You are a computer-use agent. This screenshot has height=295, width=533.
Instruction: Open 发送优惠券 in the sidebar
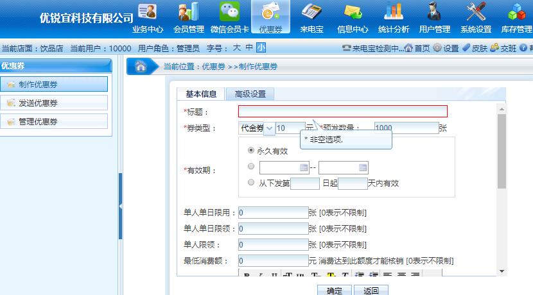pyautogui.click(x=54, y=103)
